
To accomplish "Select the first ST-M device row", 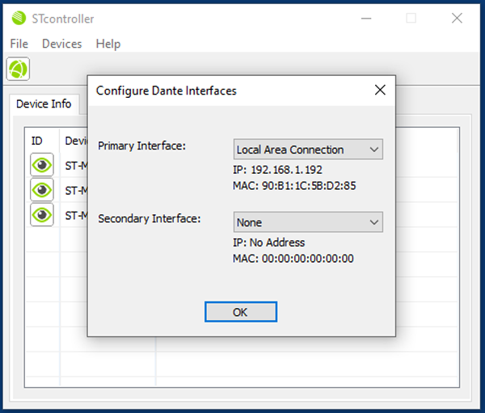I will click(x=76, y=166).
